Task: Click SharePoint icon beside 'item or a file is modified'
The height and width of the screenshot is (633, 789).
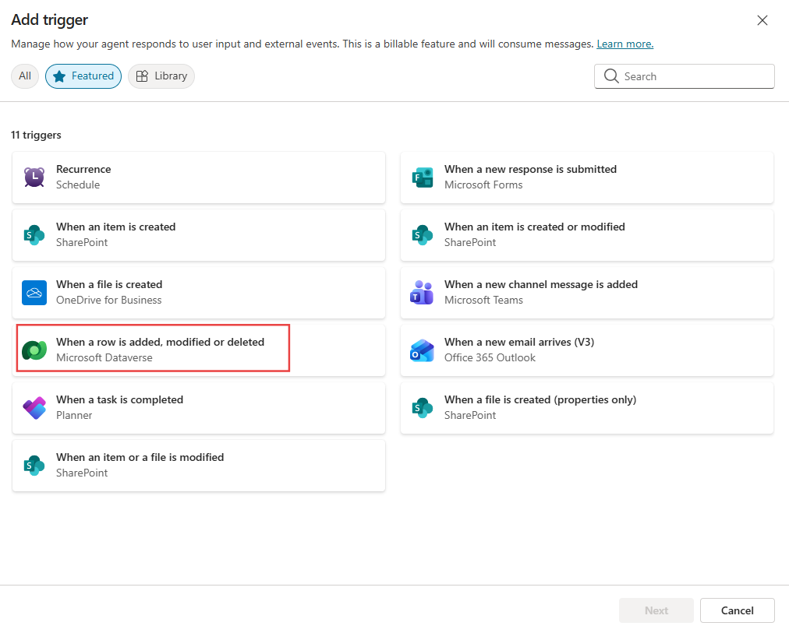Action: [34, 465]
